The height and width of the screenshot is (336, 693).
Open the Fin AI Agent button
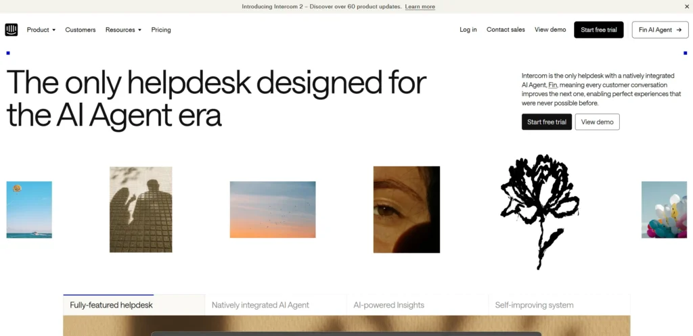[661, 30]
